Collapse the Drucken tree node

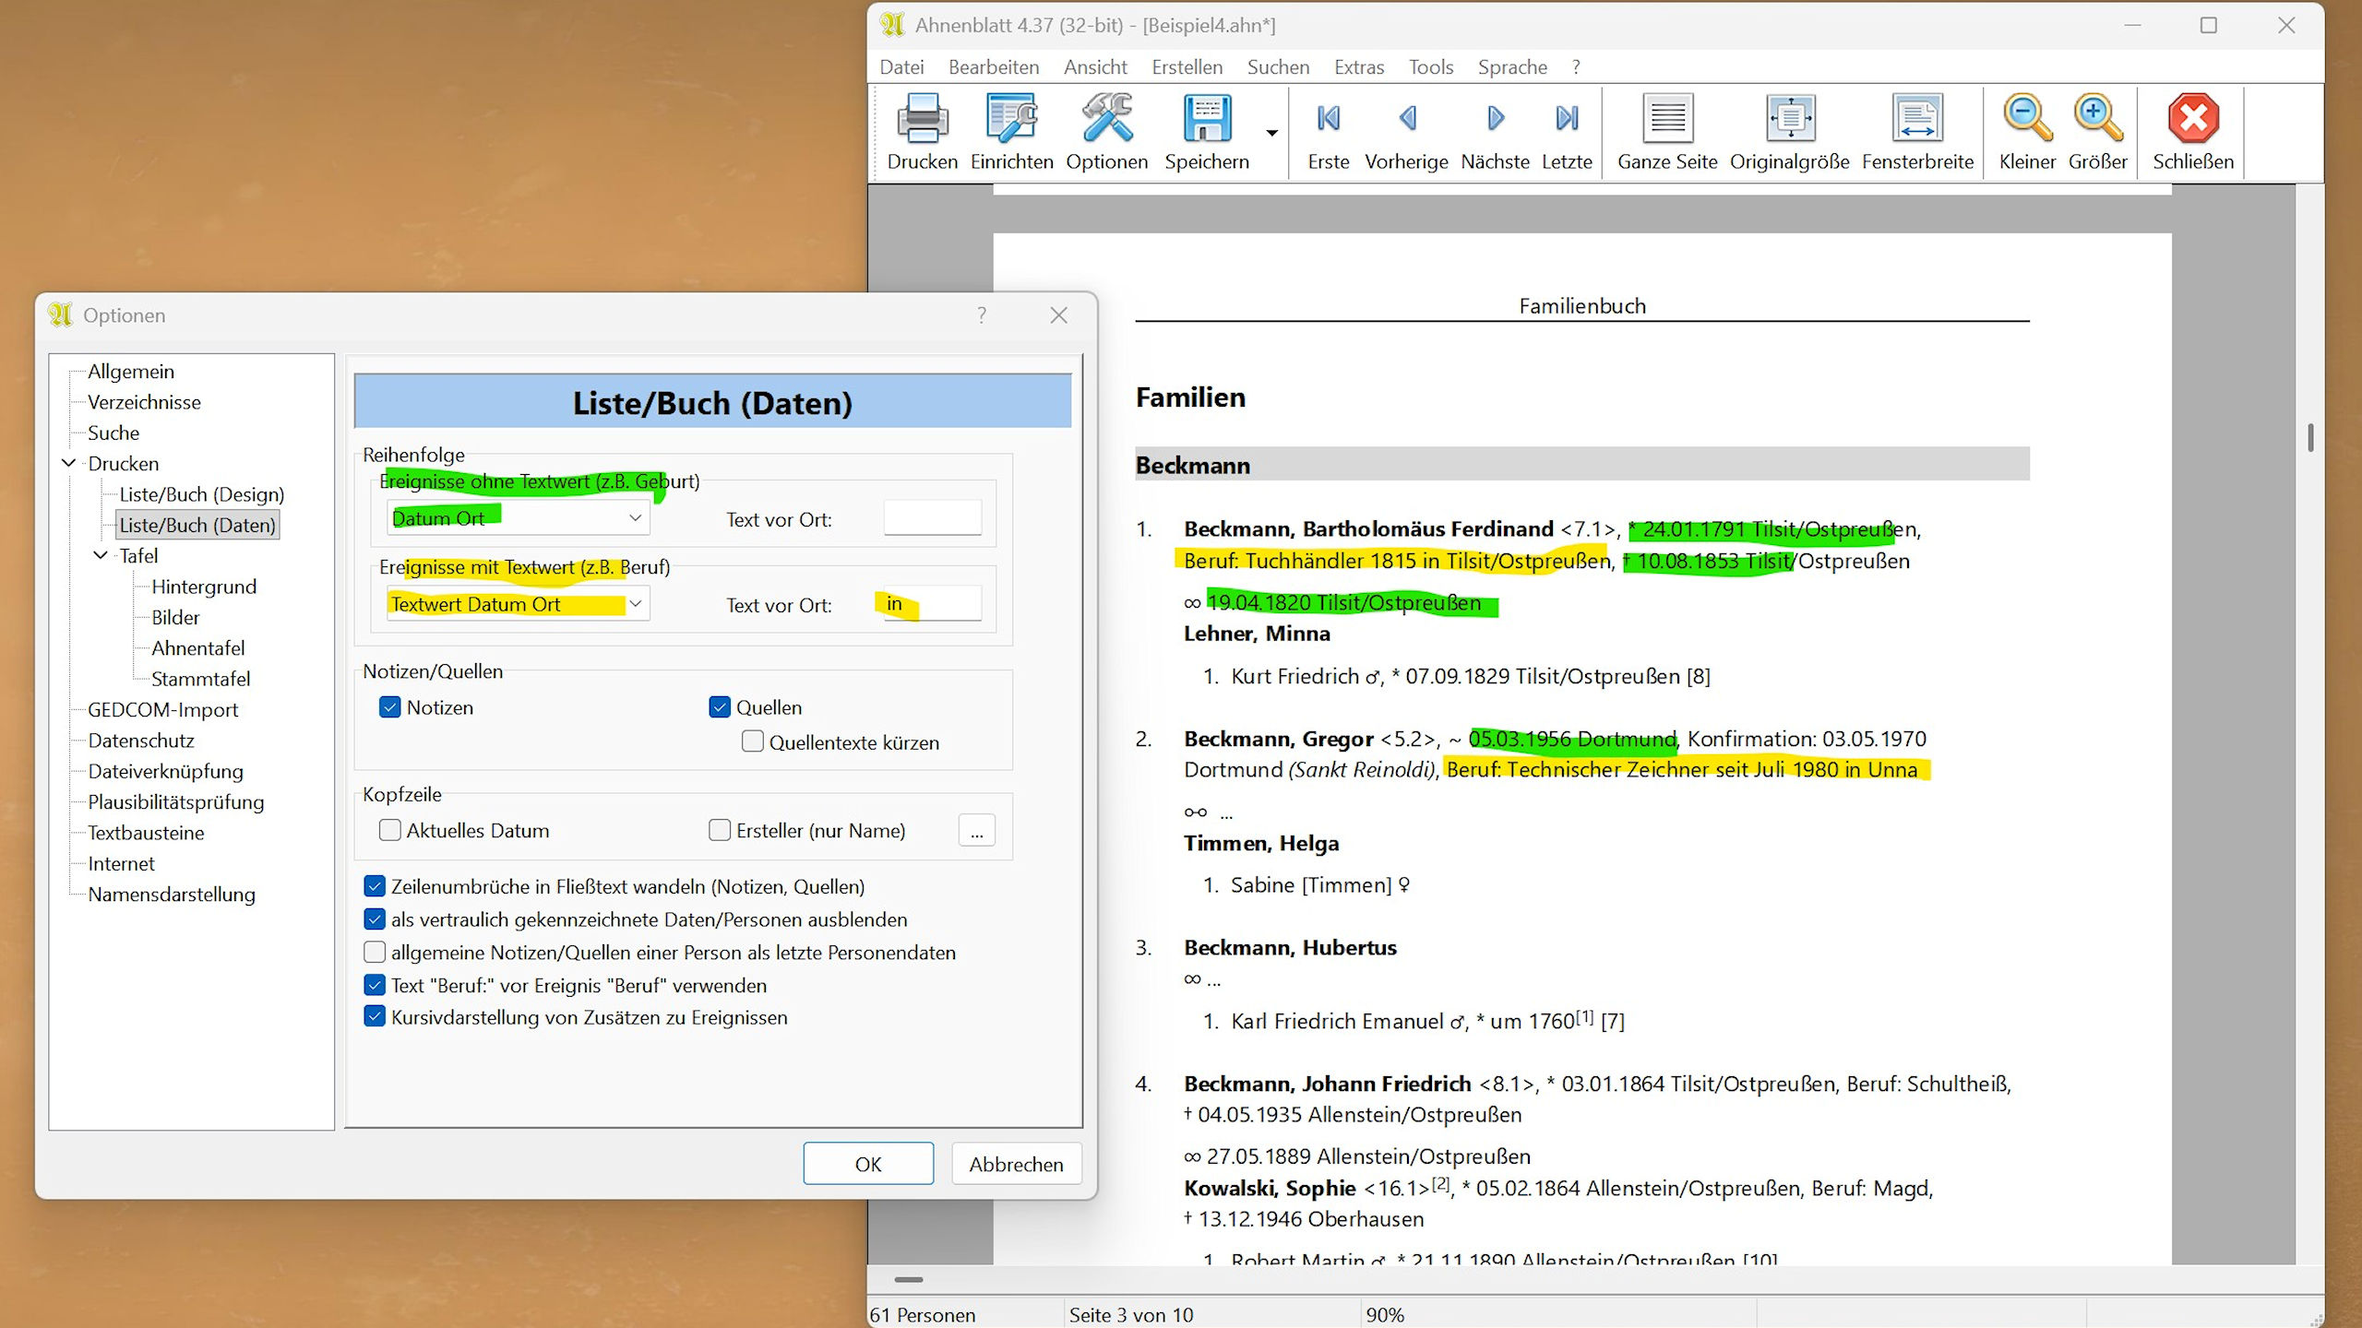(69, 463)
